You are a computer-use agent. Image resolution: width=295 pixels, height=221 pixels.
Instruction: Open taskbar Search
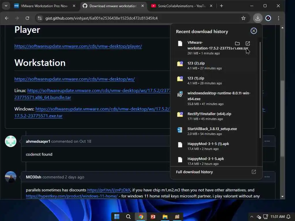128,217
